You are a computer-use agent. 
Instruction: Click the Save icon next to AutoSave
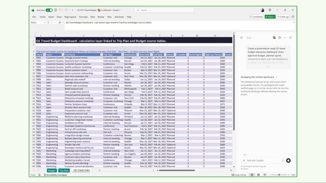click(x=55, y=10)
